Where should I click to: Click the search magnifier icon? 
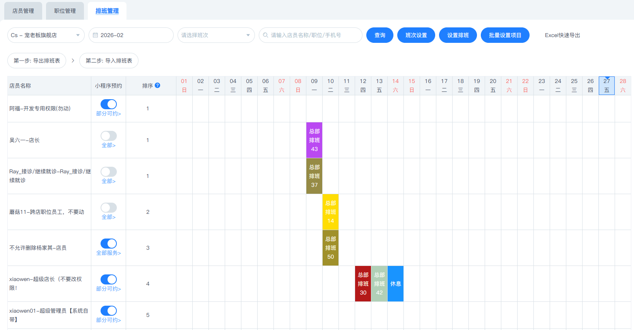265,35
